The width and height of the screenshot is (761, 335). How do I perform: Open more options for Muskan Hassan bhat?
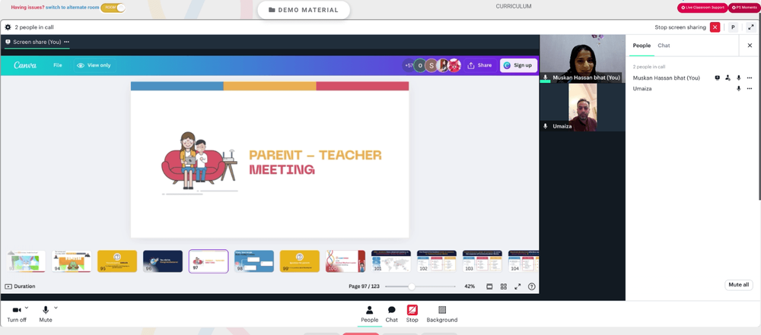point(750,78)
